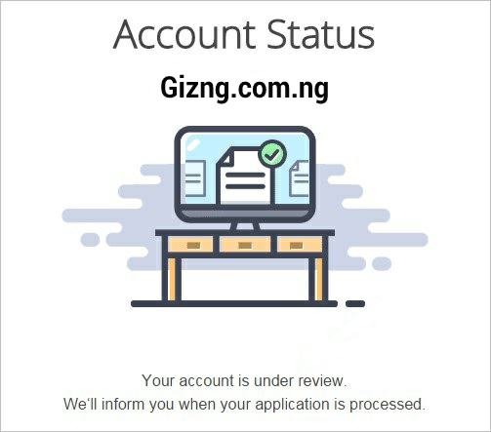Click the partial document icon at right of screen

pos(299,178)
